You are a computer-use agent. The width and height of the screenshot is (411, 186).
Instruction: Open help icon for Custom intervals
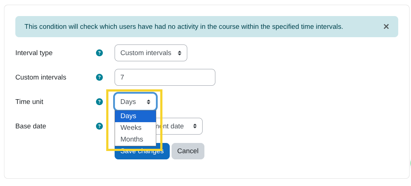click(99, 77)
